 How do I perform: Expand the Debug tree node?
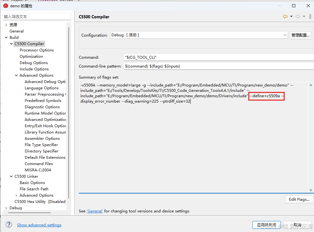point(6,208)
